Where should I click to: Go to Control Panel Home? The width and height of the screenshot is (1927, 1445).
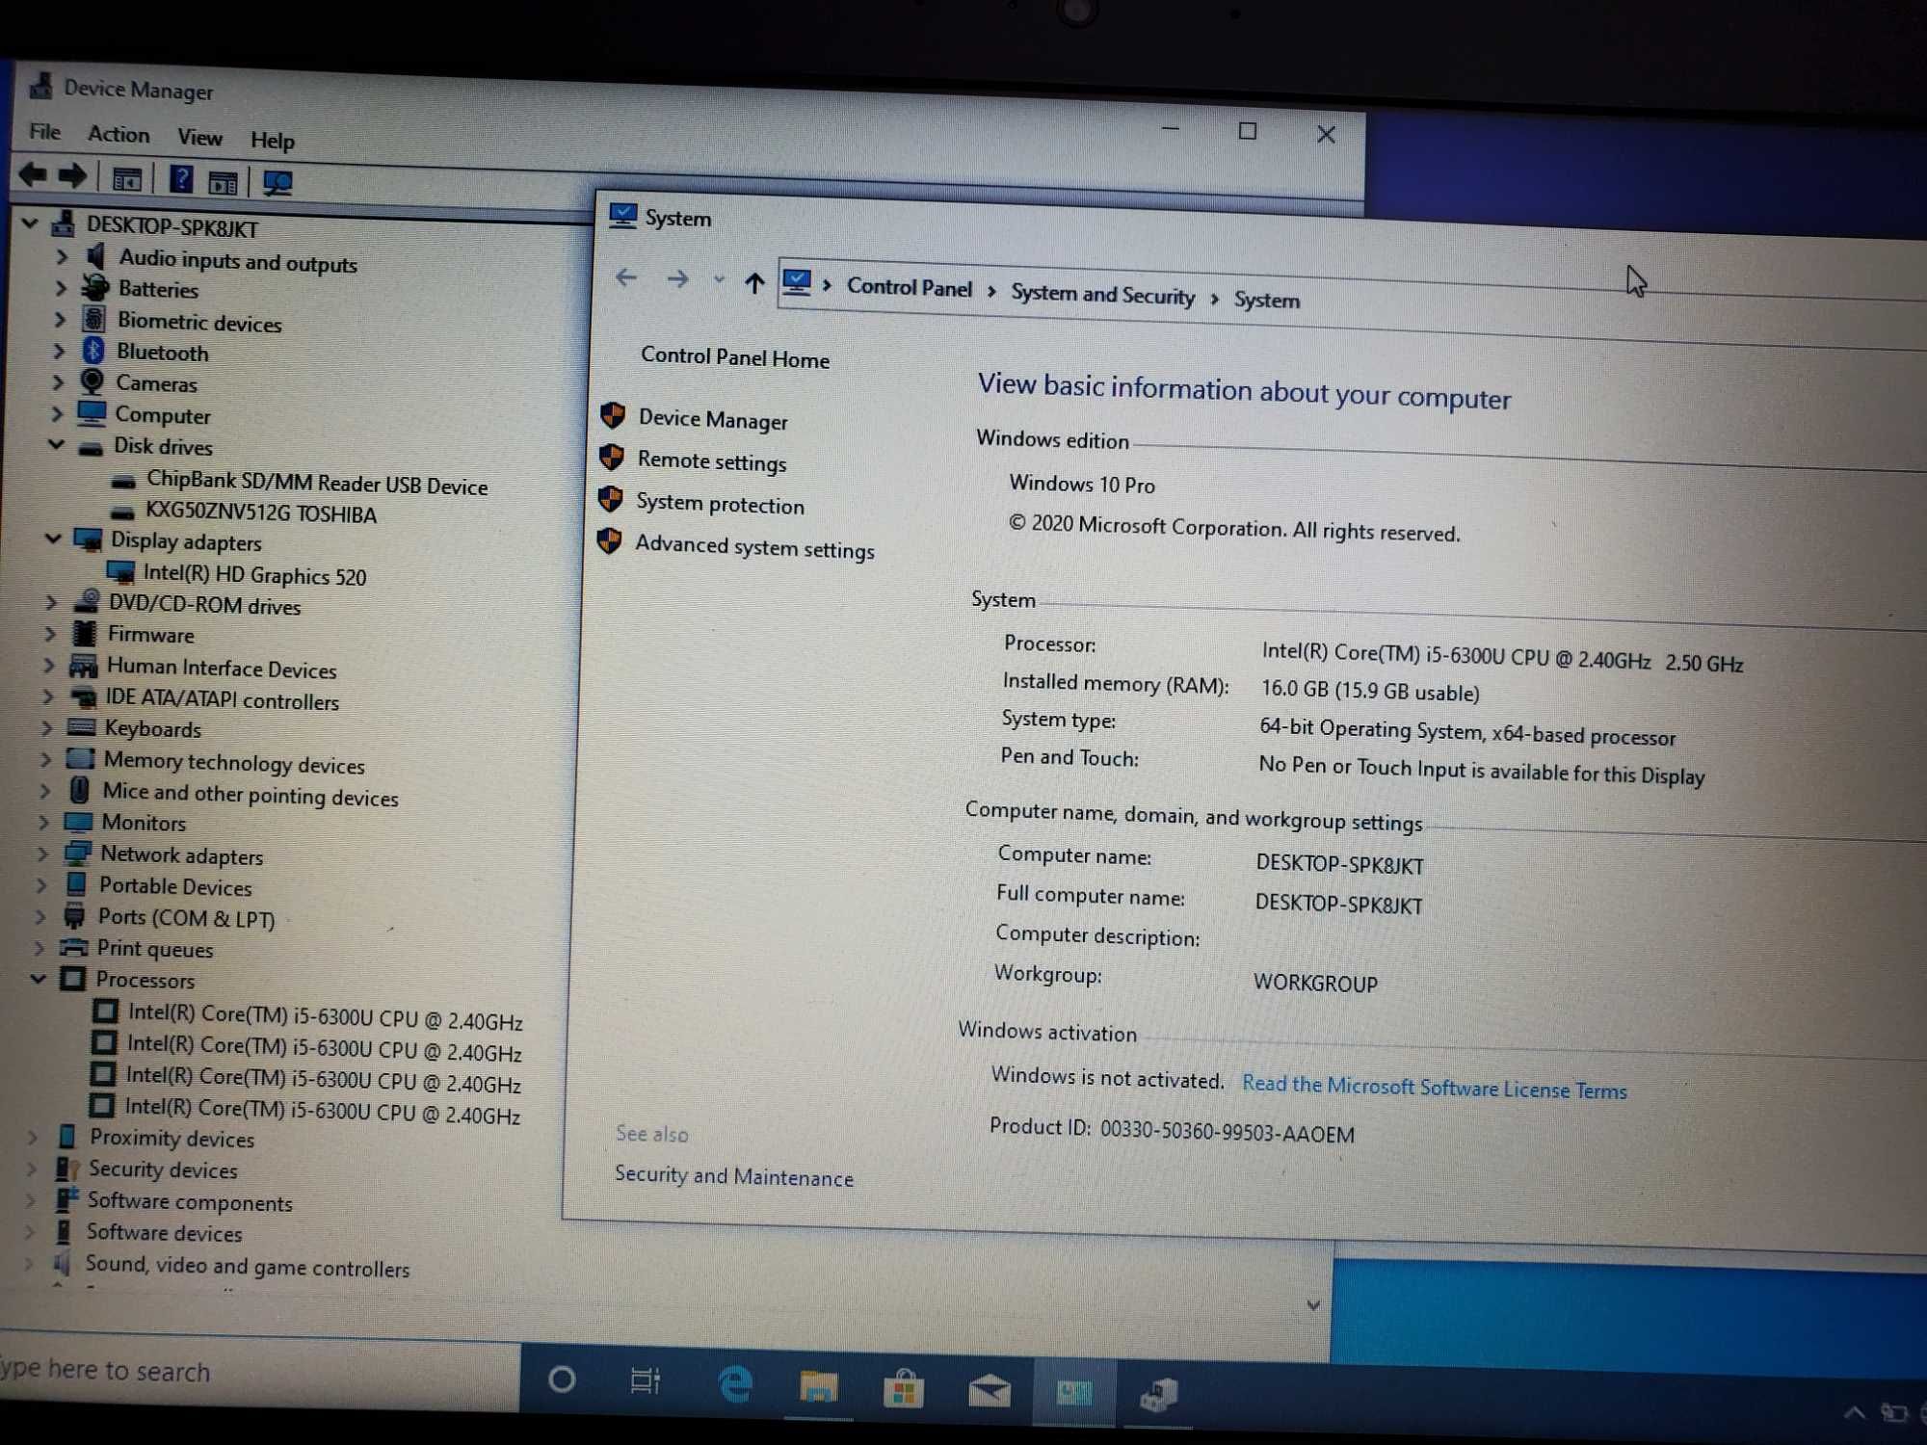tap(735, 357)
